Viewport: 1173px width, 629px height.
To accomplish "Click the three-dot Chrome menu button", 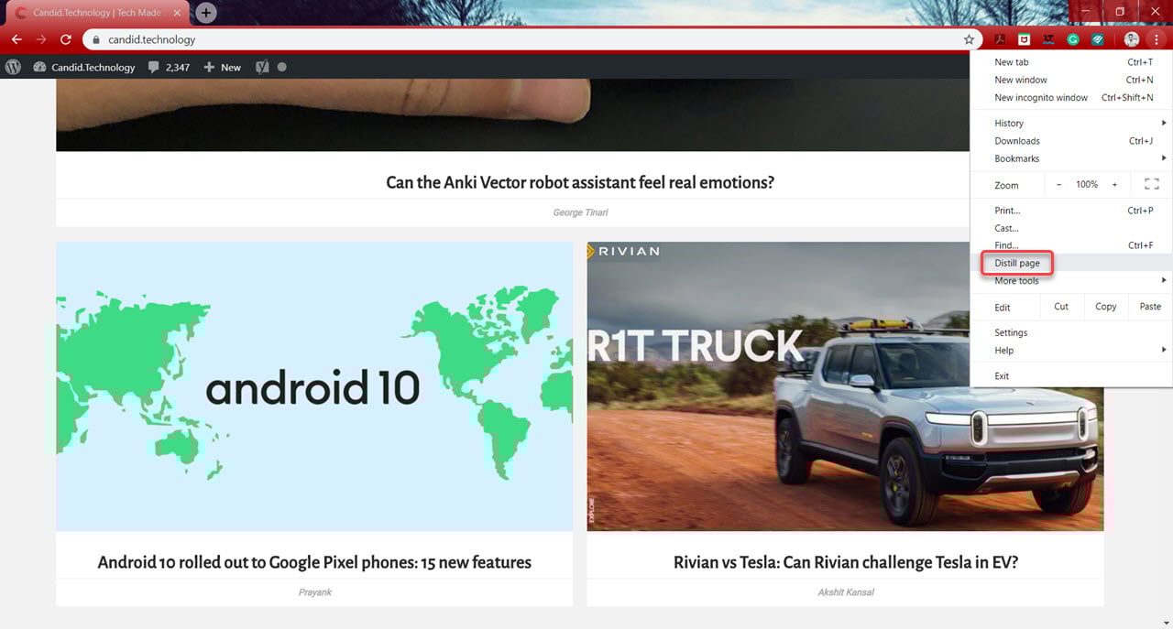I will point(1157,39).
